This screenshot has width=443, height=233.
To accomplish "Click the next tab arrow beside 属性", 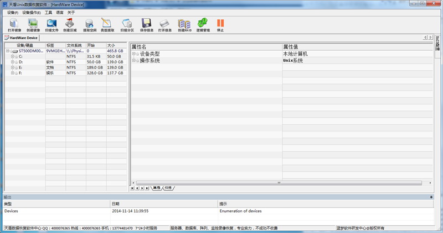I will tap(142, 188).
